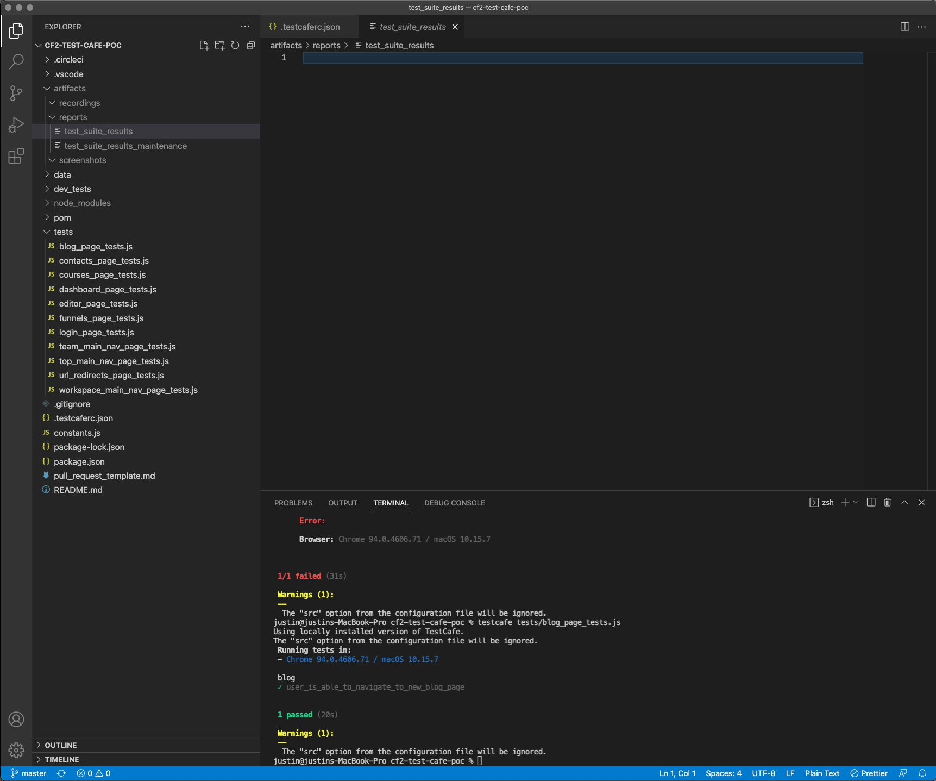The image size is (936, 781).
Task: Open the terminal launch profile dropdown
Action: 856,502
